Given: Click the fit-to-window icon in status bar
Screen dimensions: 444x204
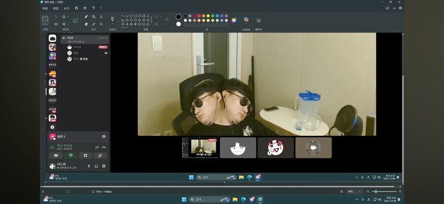Looking at the screenshot, I should click(x=341, y=192).
